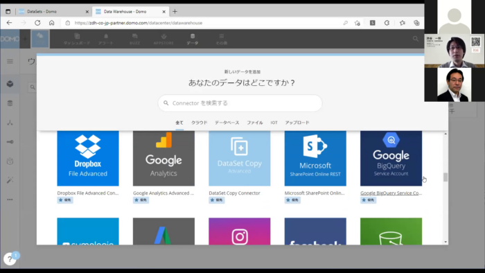Open the データ nav item
The image size is (485, 273).
(x=193, y=39)
